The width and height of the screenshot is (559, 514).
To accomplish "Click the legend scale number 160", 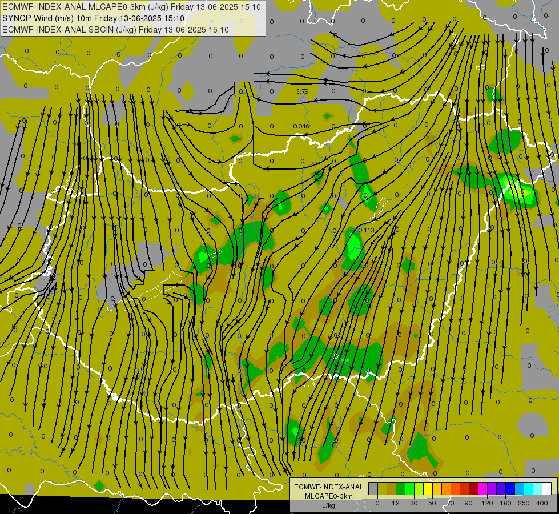I will click(x=505, y=503).
